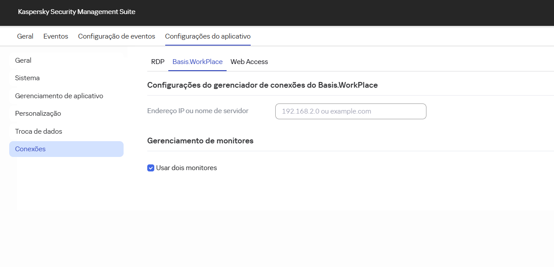Navigate to Configuração de eventos
The height and width of the screenshot is (267, 554).
[117, 36]
